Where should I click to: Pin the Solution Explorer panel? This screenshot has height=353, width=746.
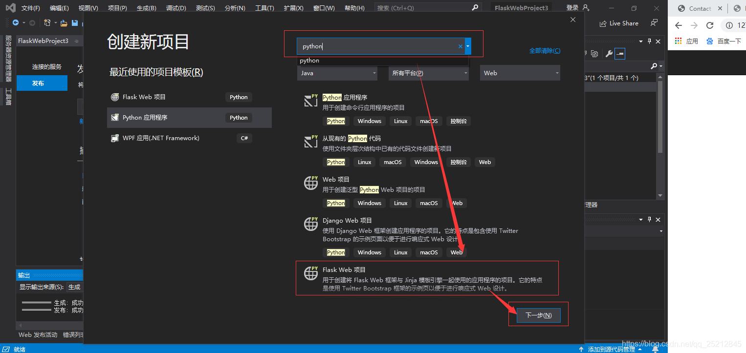click(650, 42)
